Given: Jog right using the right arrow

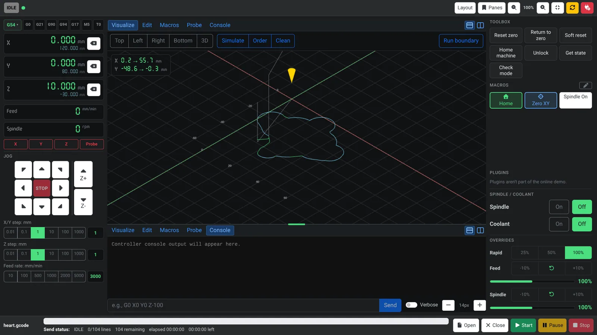Looking at the screenshot, I should tap(60, 188).
